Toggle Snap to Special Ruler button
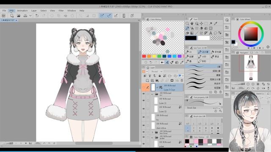 point(109,16)
